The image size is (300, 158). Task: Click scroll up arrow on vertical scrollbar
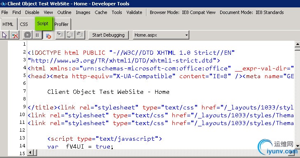(297, 44)
